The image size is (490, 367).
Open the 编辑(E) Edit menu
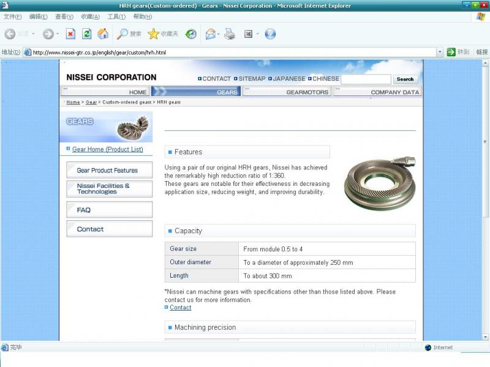38,17
